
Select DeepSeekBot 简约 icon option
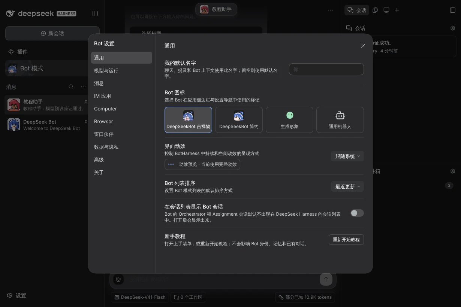[x=239, y=120]
